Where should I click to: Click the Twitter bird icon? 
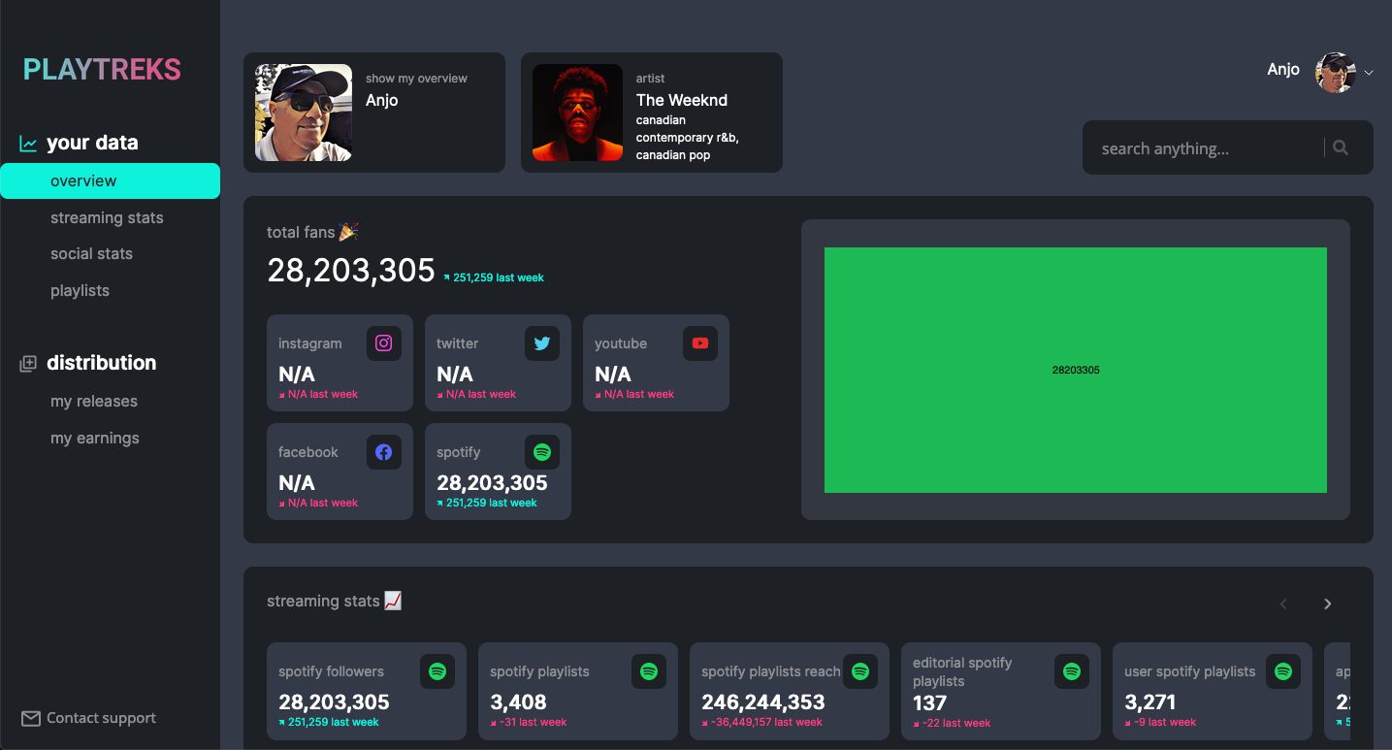(542, 343)
